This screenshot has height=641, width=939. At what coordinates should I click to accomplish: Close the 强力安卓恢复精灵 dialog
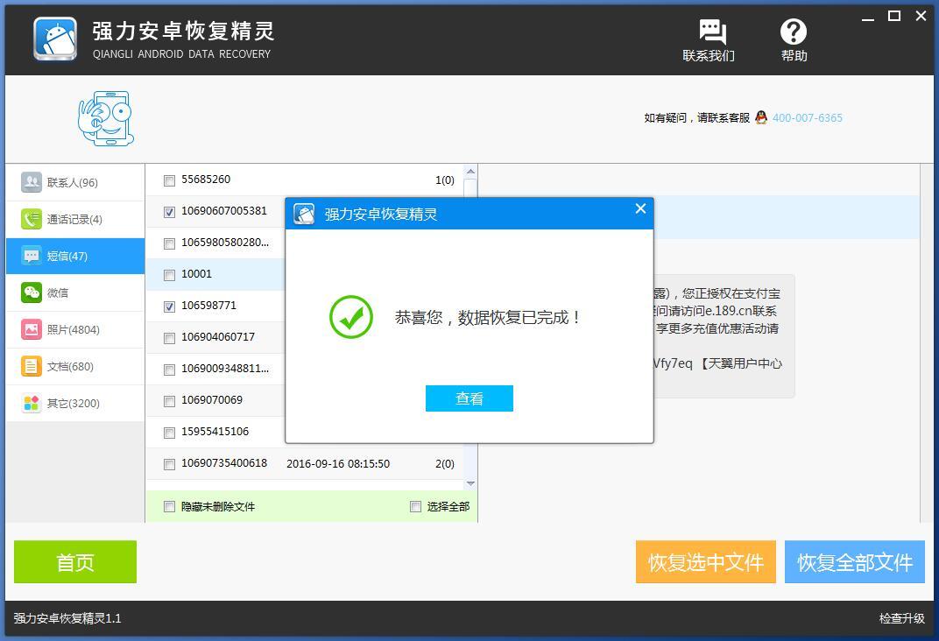pos(640,208)
